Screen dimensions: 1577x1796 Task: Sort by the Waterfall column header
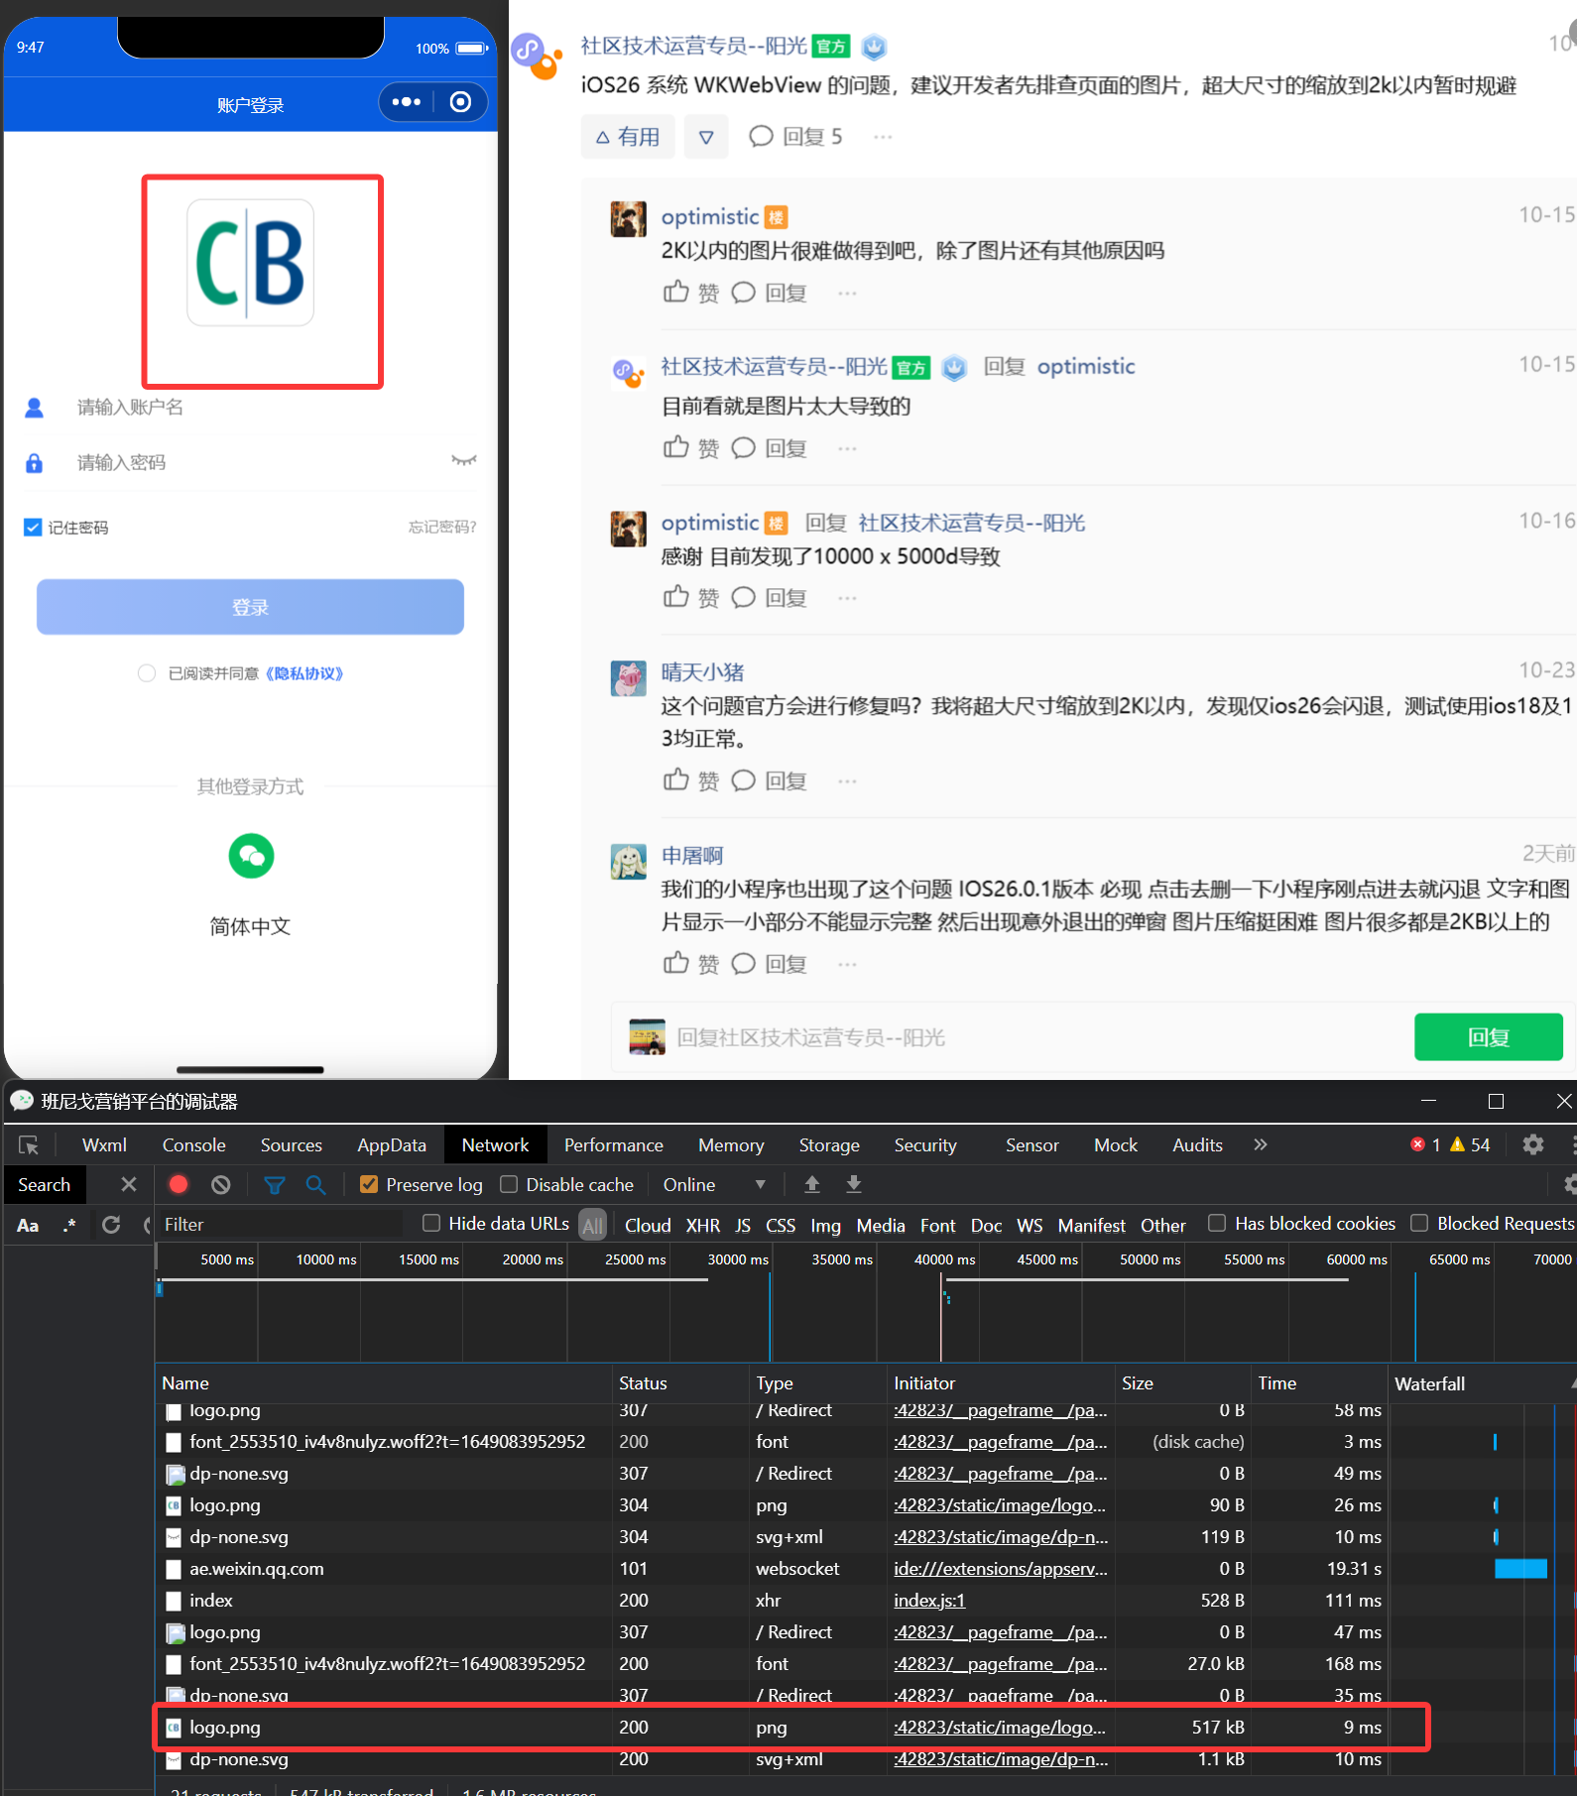pos(1482,1382)
